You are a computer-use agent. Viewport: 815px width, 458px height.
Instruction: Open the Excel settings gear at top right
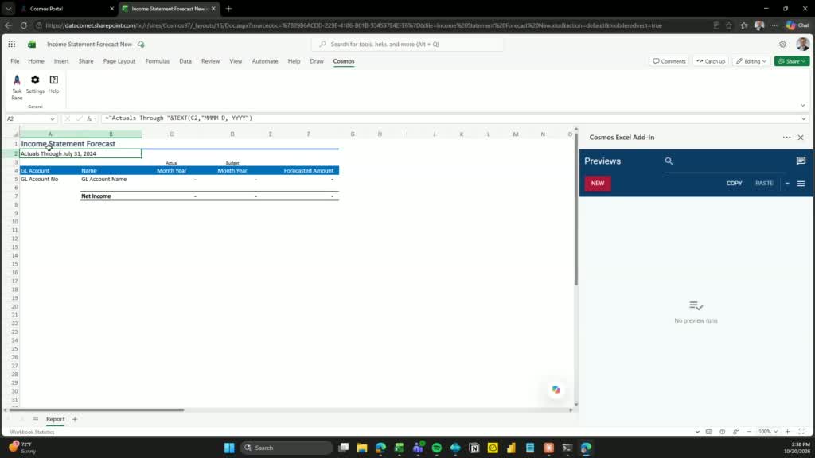(x=782, y=45)
